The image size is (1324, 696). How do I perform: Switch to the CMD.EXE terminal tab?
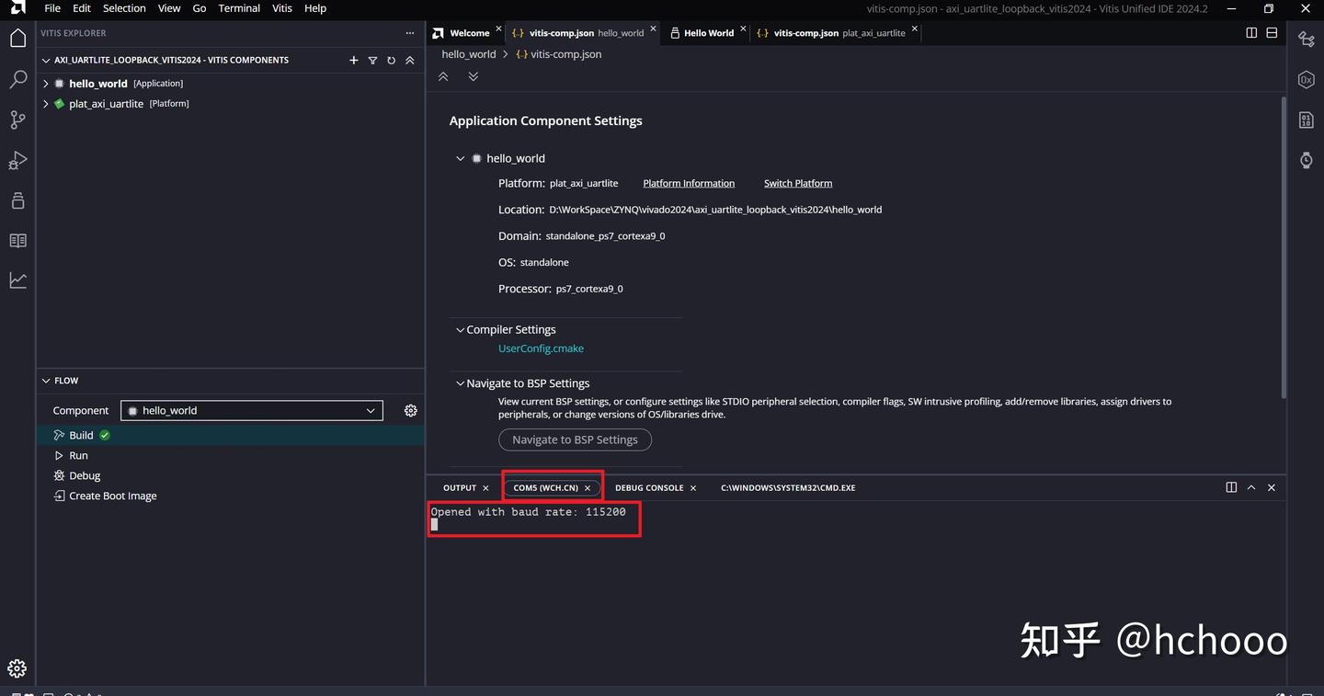pyautogui.click(x=788, y=488)
